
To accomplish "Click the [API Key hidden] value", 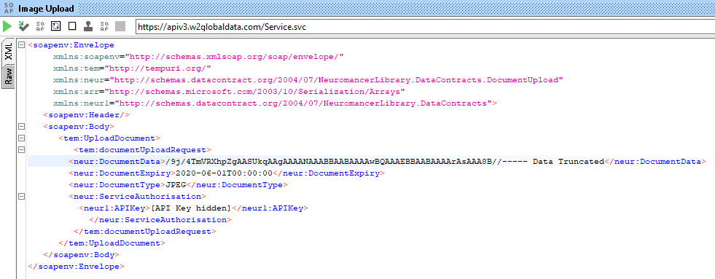I will pos(191,208).
